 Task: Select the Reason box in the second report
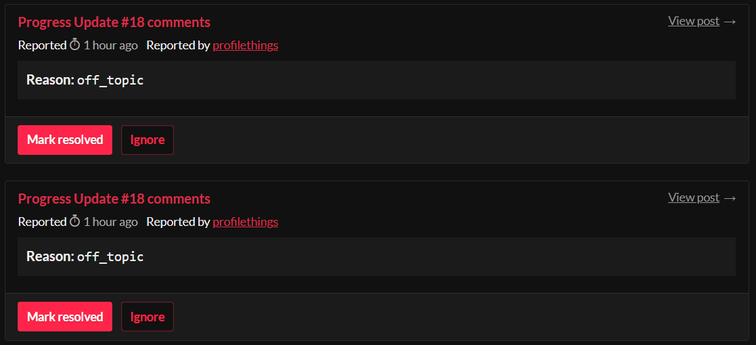[376, 257]
